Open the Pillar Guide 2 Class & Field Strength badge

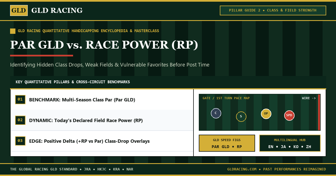[x=273, y=10]
